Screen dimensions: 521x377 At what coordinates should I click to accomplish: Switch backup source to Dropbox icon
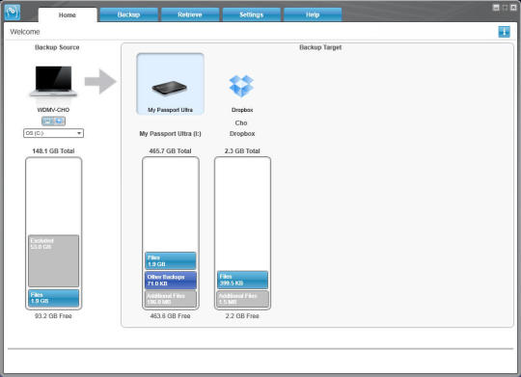pos(60,121)
